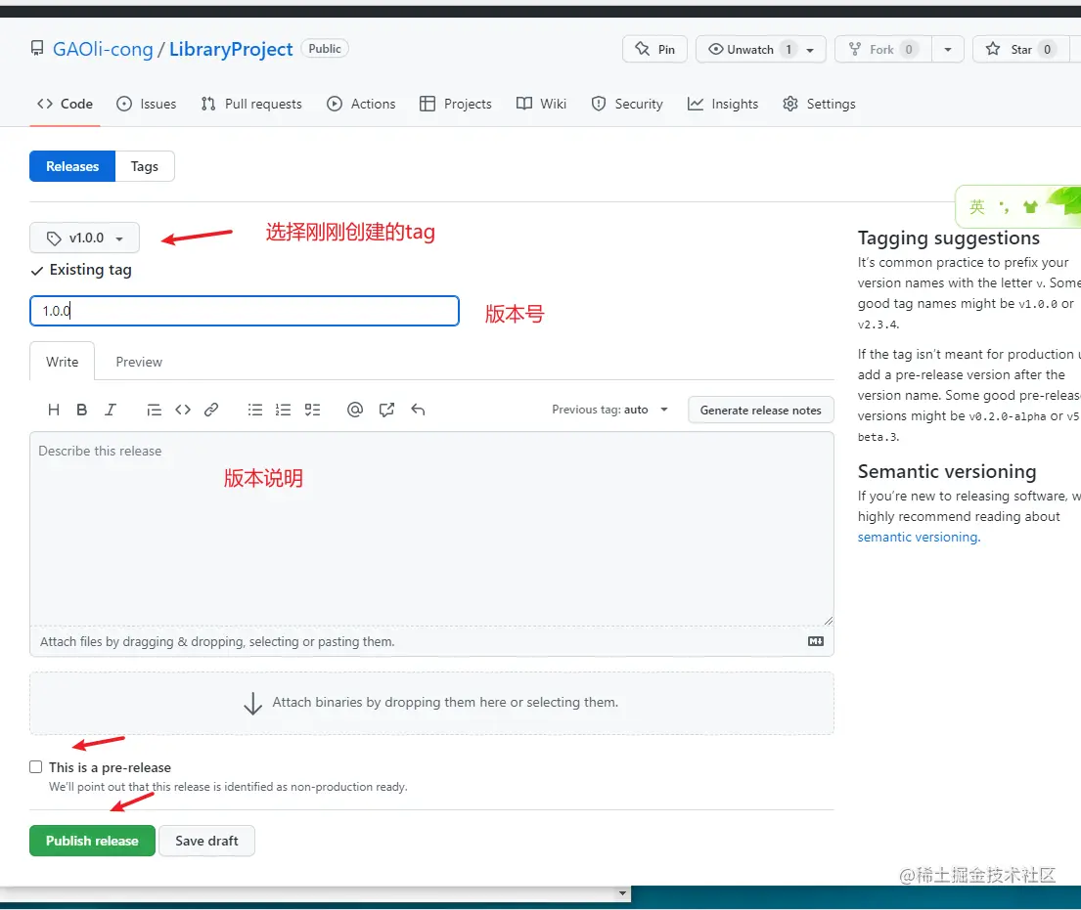
Task: Switch to the Write tab
Action: tap(62, 362)
